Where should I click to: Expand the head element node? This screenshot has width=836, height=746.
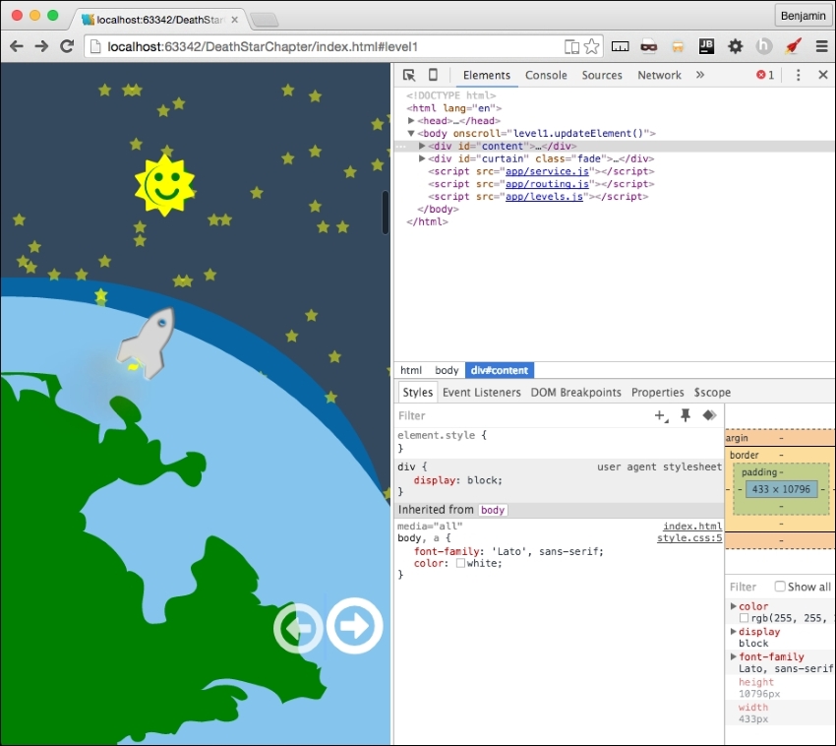[x=412, y=121]
